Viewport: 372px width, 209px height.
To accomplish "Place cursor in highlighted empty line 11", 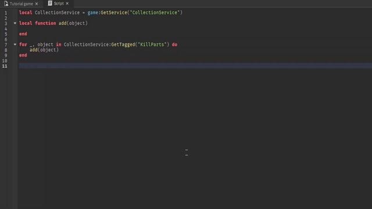I will coord(195,66).
